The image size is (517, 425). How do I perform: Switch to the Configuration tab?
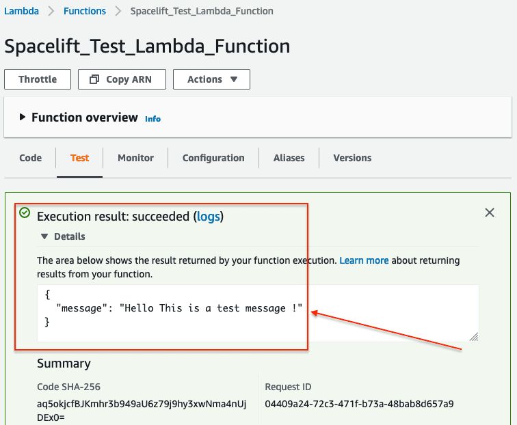coord(213,158)
